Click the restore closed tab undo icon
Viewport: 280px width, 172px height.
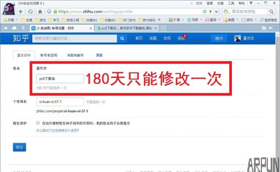271,28
